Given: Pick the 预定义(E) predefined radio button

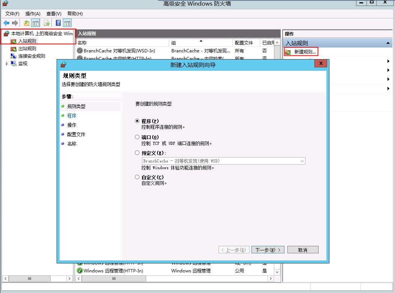Looking at the screenshot, I should tap(137, 153).
